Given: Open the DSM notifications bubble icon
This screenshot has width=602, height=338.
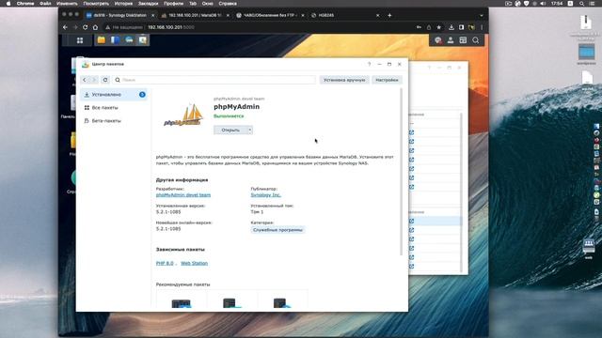Looking at the screenshot, I should coord(438,40).
